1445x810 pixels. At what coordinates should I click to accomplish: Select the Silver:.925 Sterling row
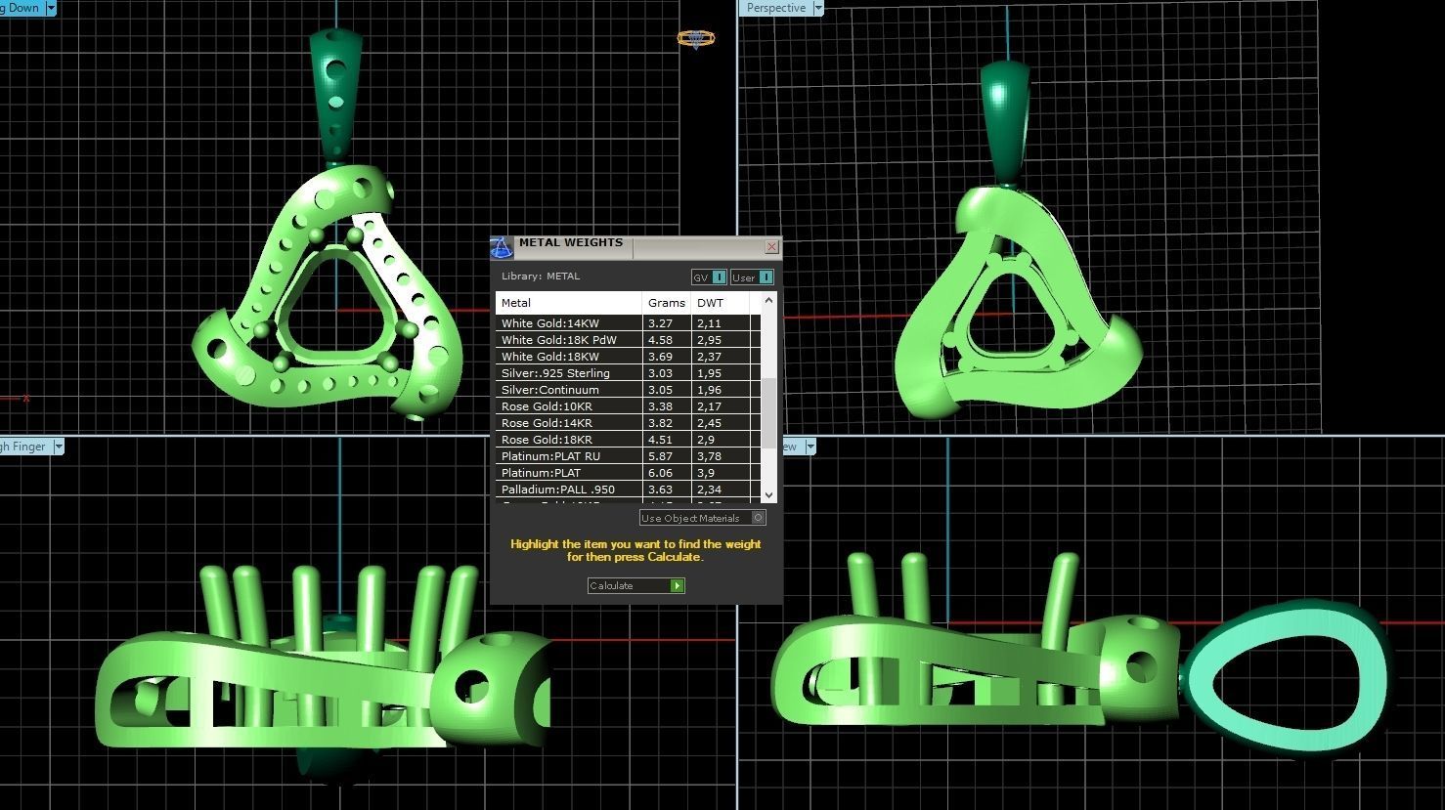pyautogui.click(x=628, y=373)
